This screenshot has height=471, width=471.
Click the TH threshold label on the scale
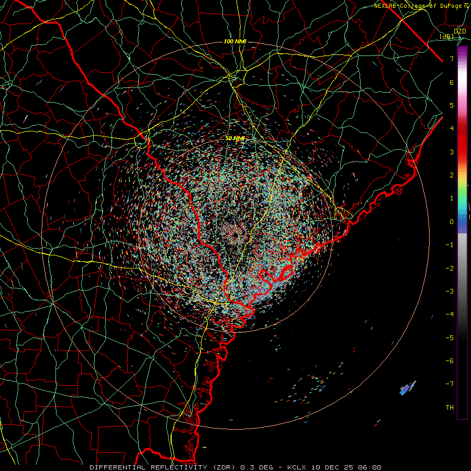(450, 408)
